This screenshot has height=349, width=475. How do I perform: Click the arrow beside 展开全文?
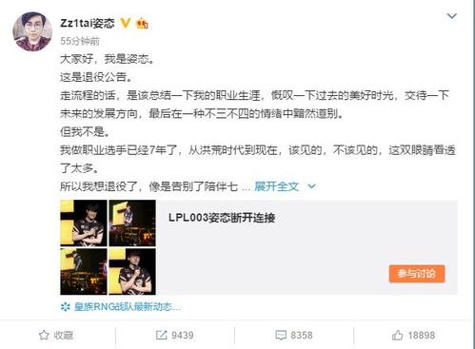[x=312, y=186]
